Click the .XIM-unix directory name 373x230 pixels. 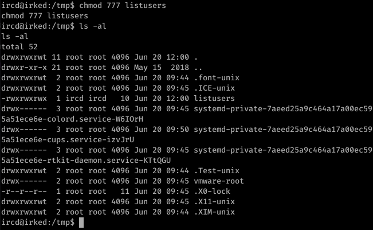(x=214, y=212)
